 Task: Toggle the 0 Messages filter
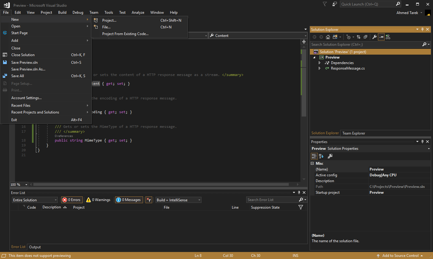(x=129, y=200)
